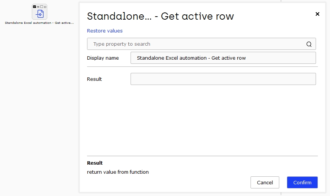Click the Confirm button
Viewport: 330px width, 196px height.
click(x=302, y=182)
